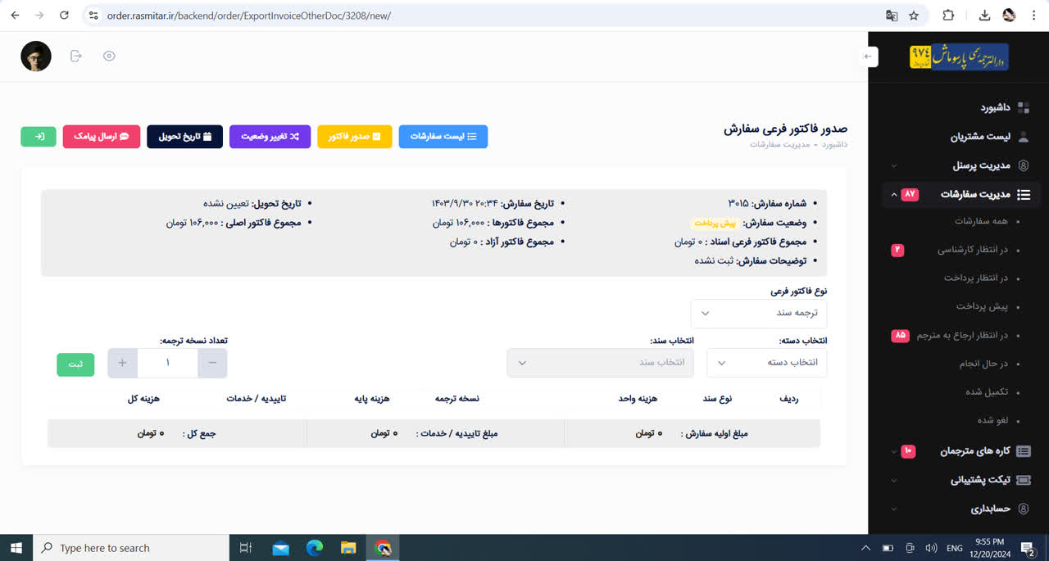This screenshot has width=1049, height=561.
Task: Open the تاریخ تحویل calendar button
Action: pyautogui.click(x=185, y=137)
